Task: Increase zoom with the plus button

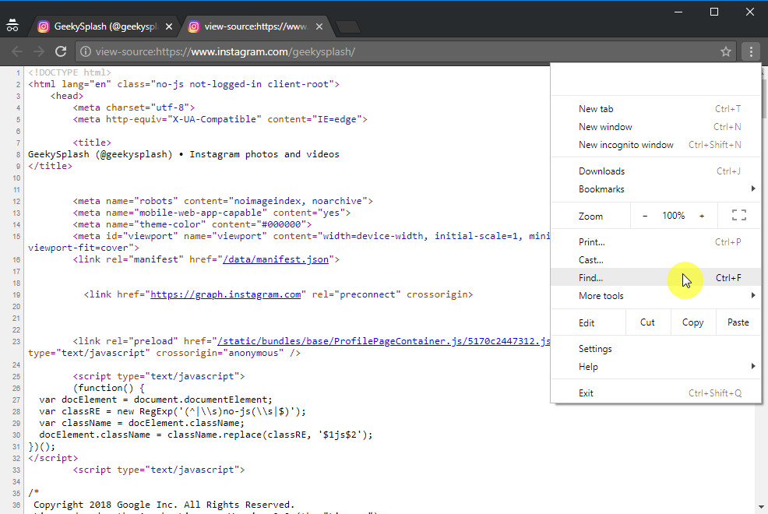Action: coord(702,216)
